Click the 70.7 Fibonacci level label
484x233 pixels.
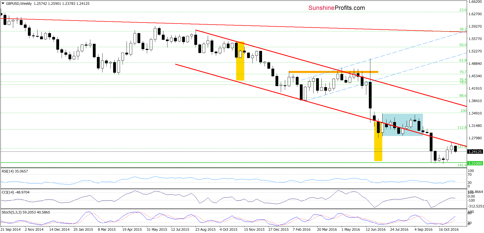[x=463, y=72]
